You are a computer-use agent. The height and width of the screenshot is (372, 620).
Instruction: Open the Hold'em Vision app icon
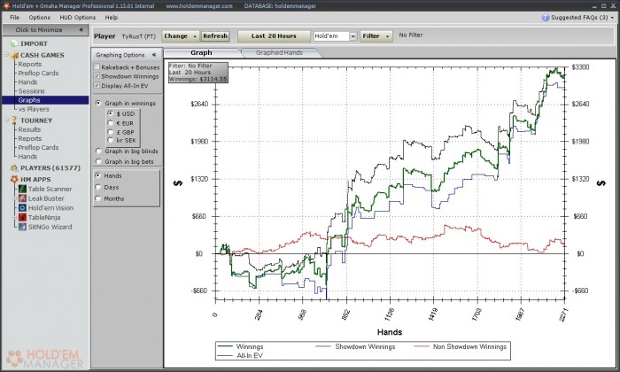[x=22, y=208]
